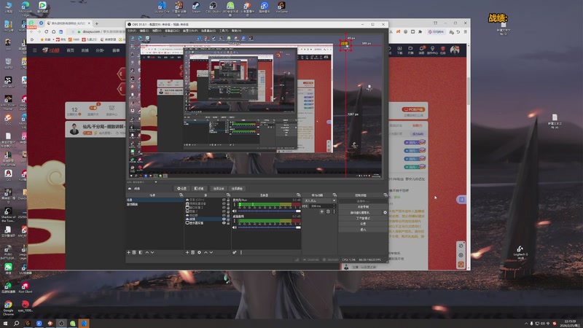Open the browser main menu icon at top right

click(x=465, y=32)
